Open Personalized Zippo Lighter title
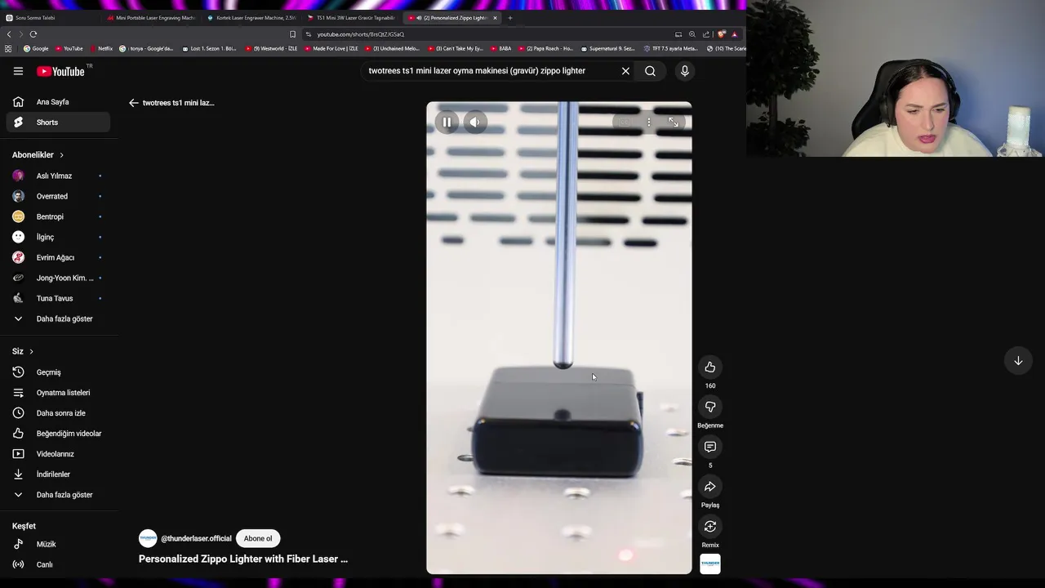 pyautogui.click(x=243, y=559)
